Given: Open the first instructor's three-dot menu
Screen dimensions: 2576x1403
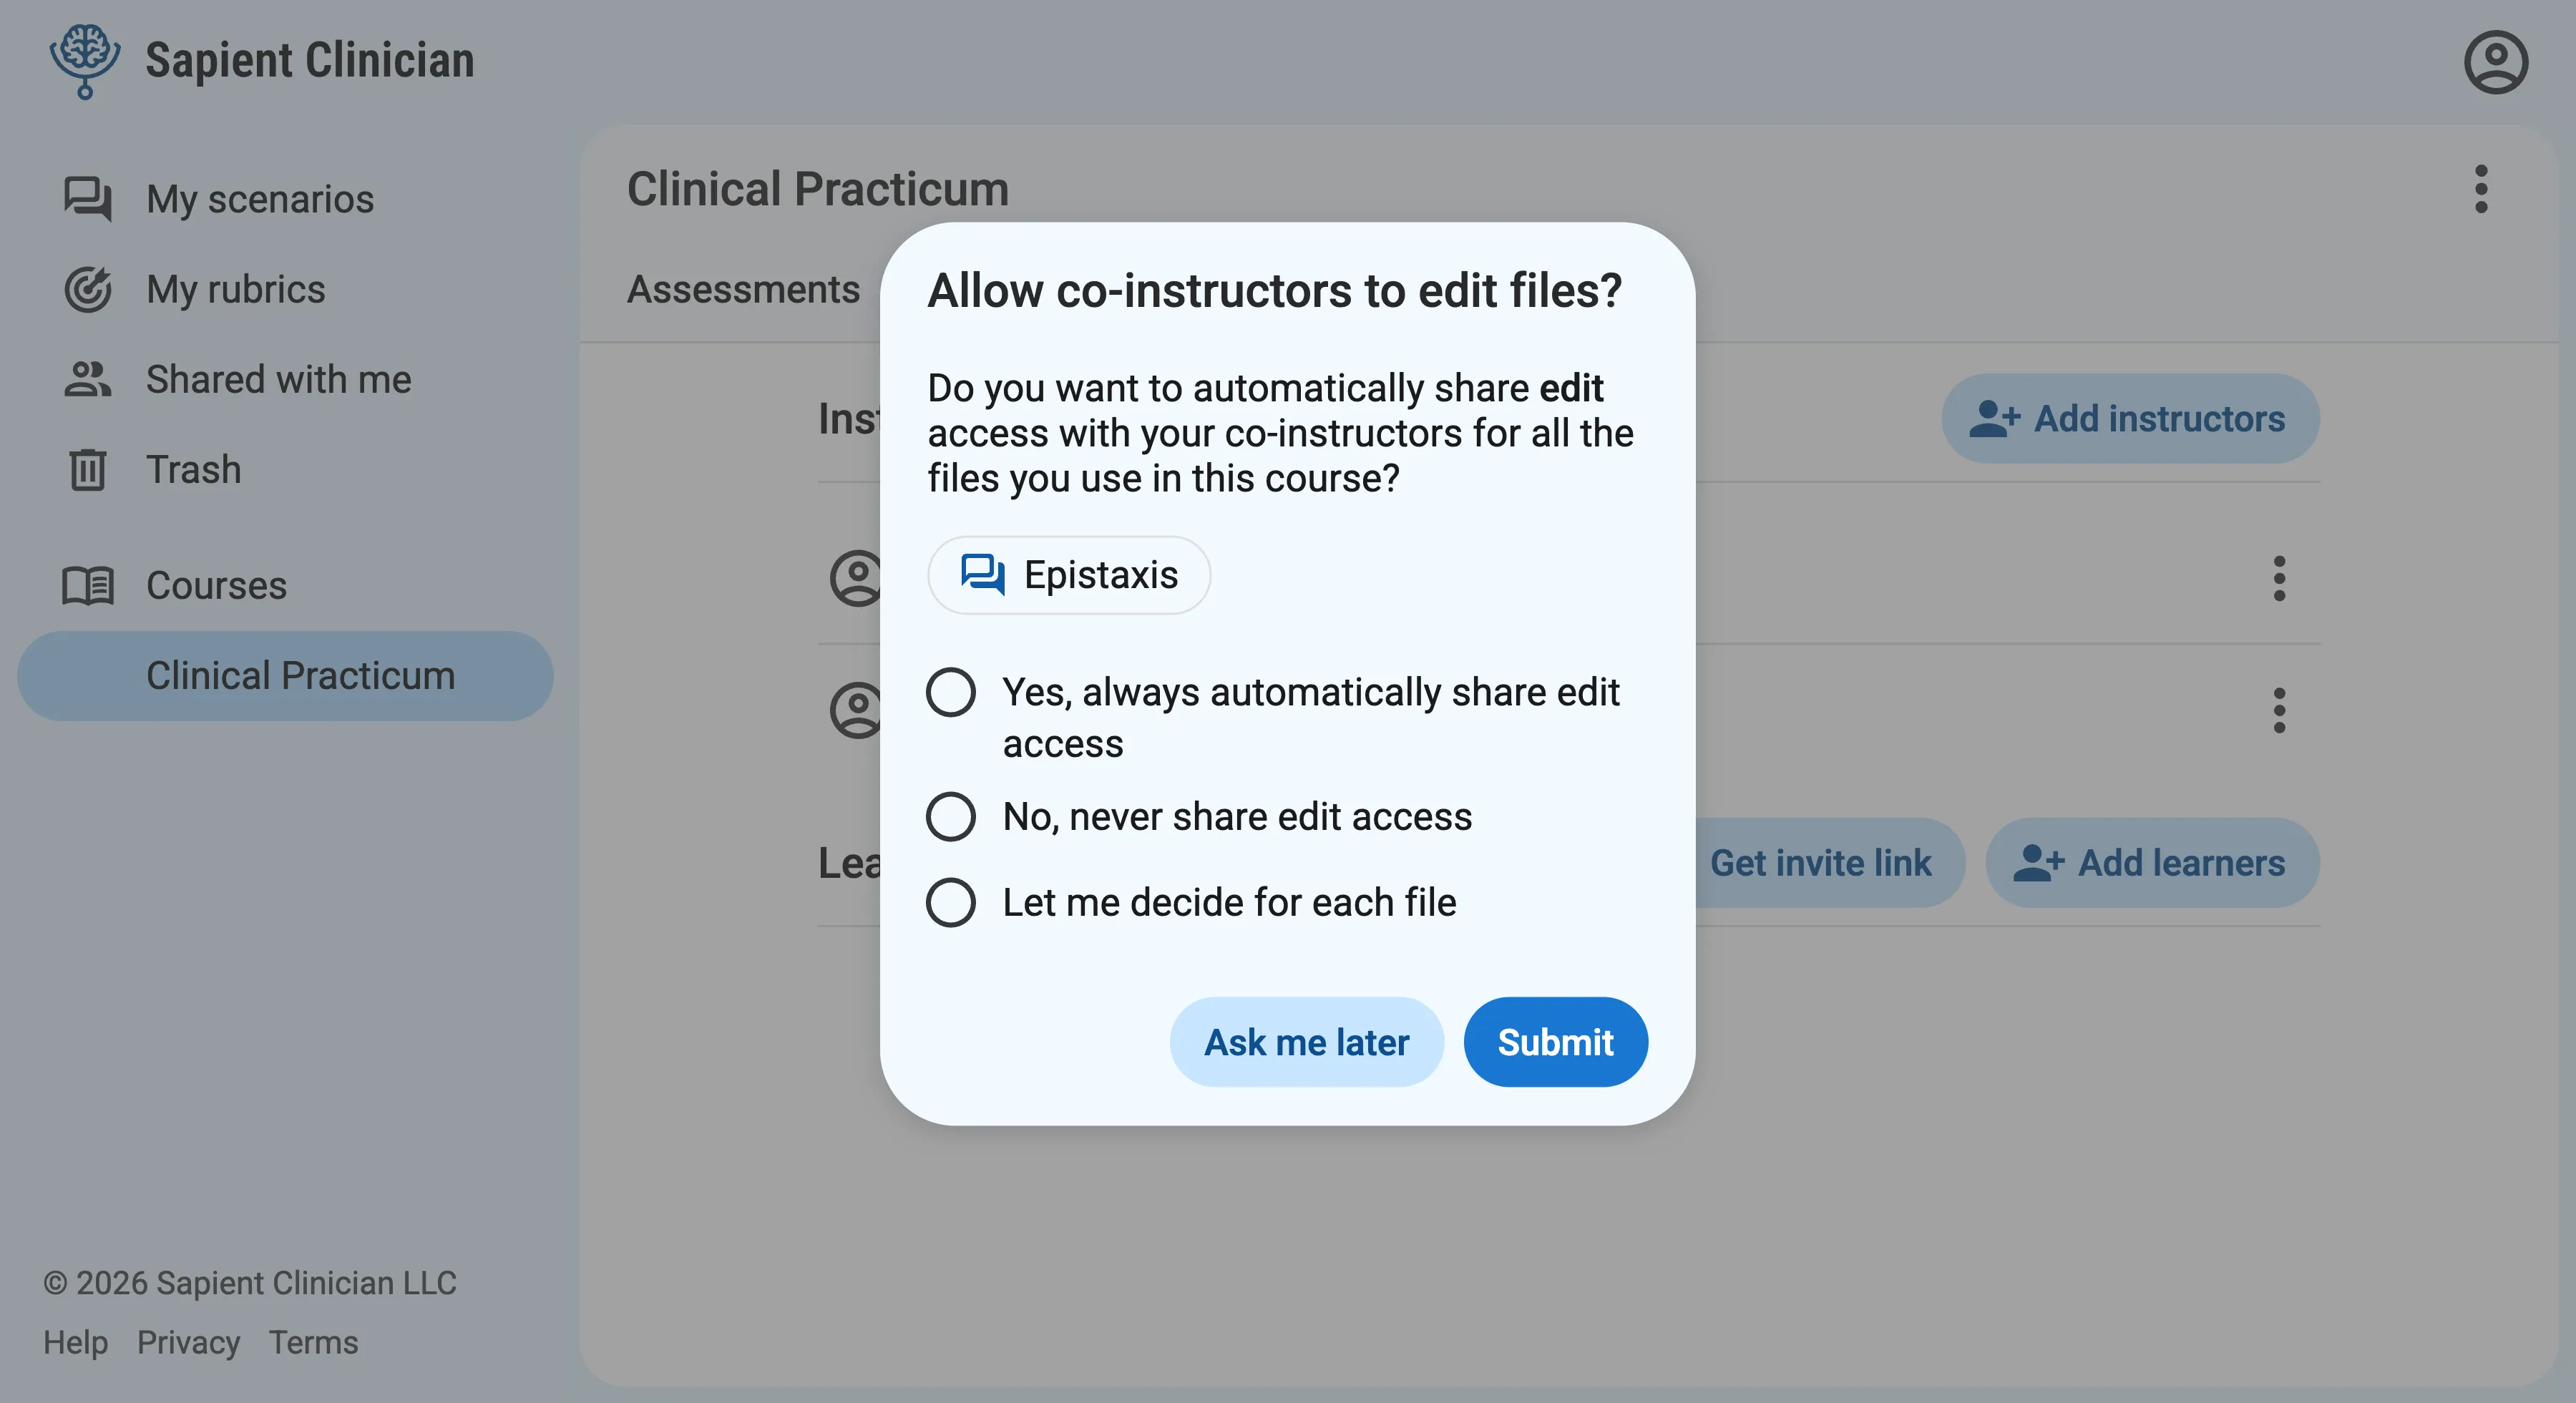Looking at the screenshot, I should 2280,578.
